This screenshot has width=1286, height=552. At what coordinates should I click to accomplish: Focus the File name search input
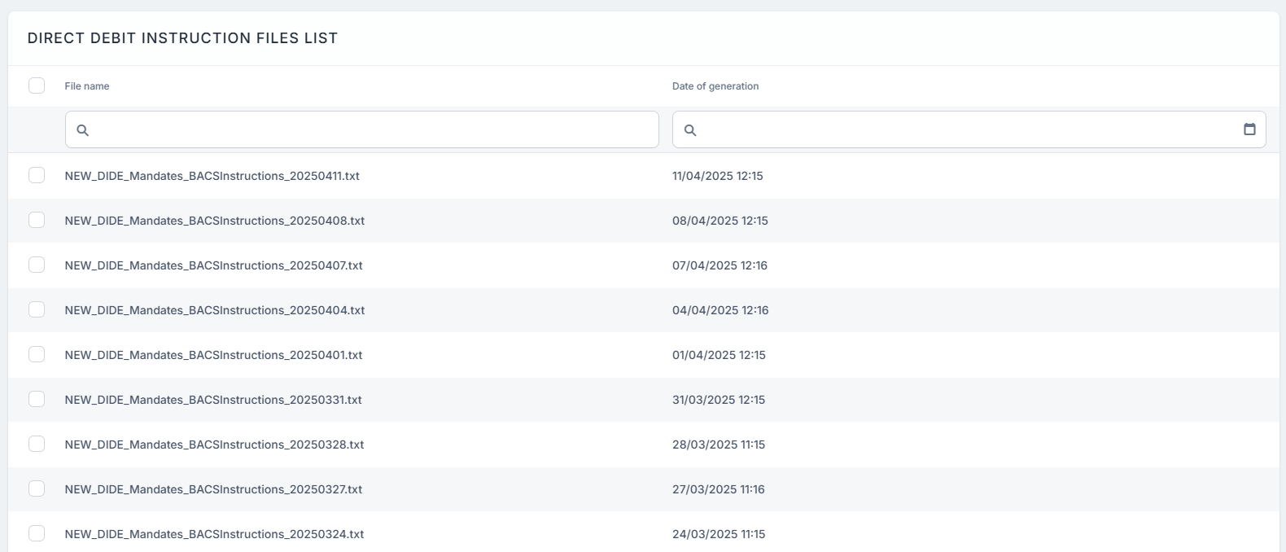tap(370, 130)
